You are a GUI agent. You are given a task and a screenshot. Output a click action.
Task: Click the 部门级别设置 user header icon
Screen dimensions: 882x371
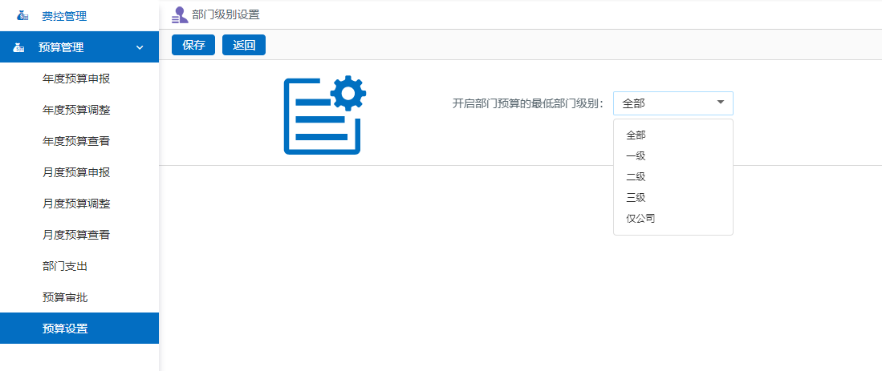[x=180, y=14]
